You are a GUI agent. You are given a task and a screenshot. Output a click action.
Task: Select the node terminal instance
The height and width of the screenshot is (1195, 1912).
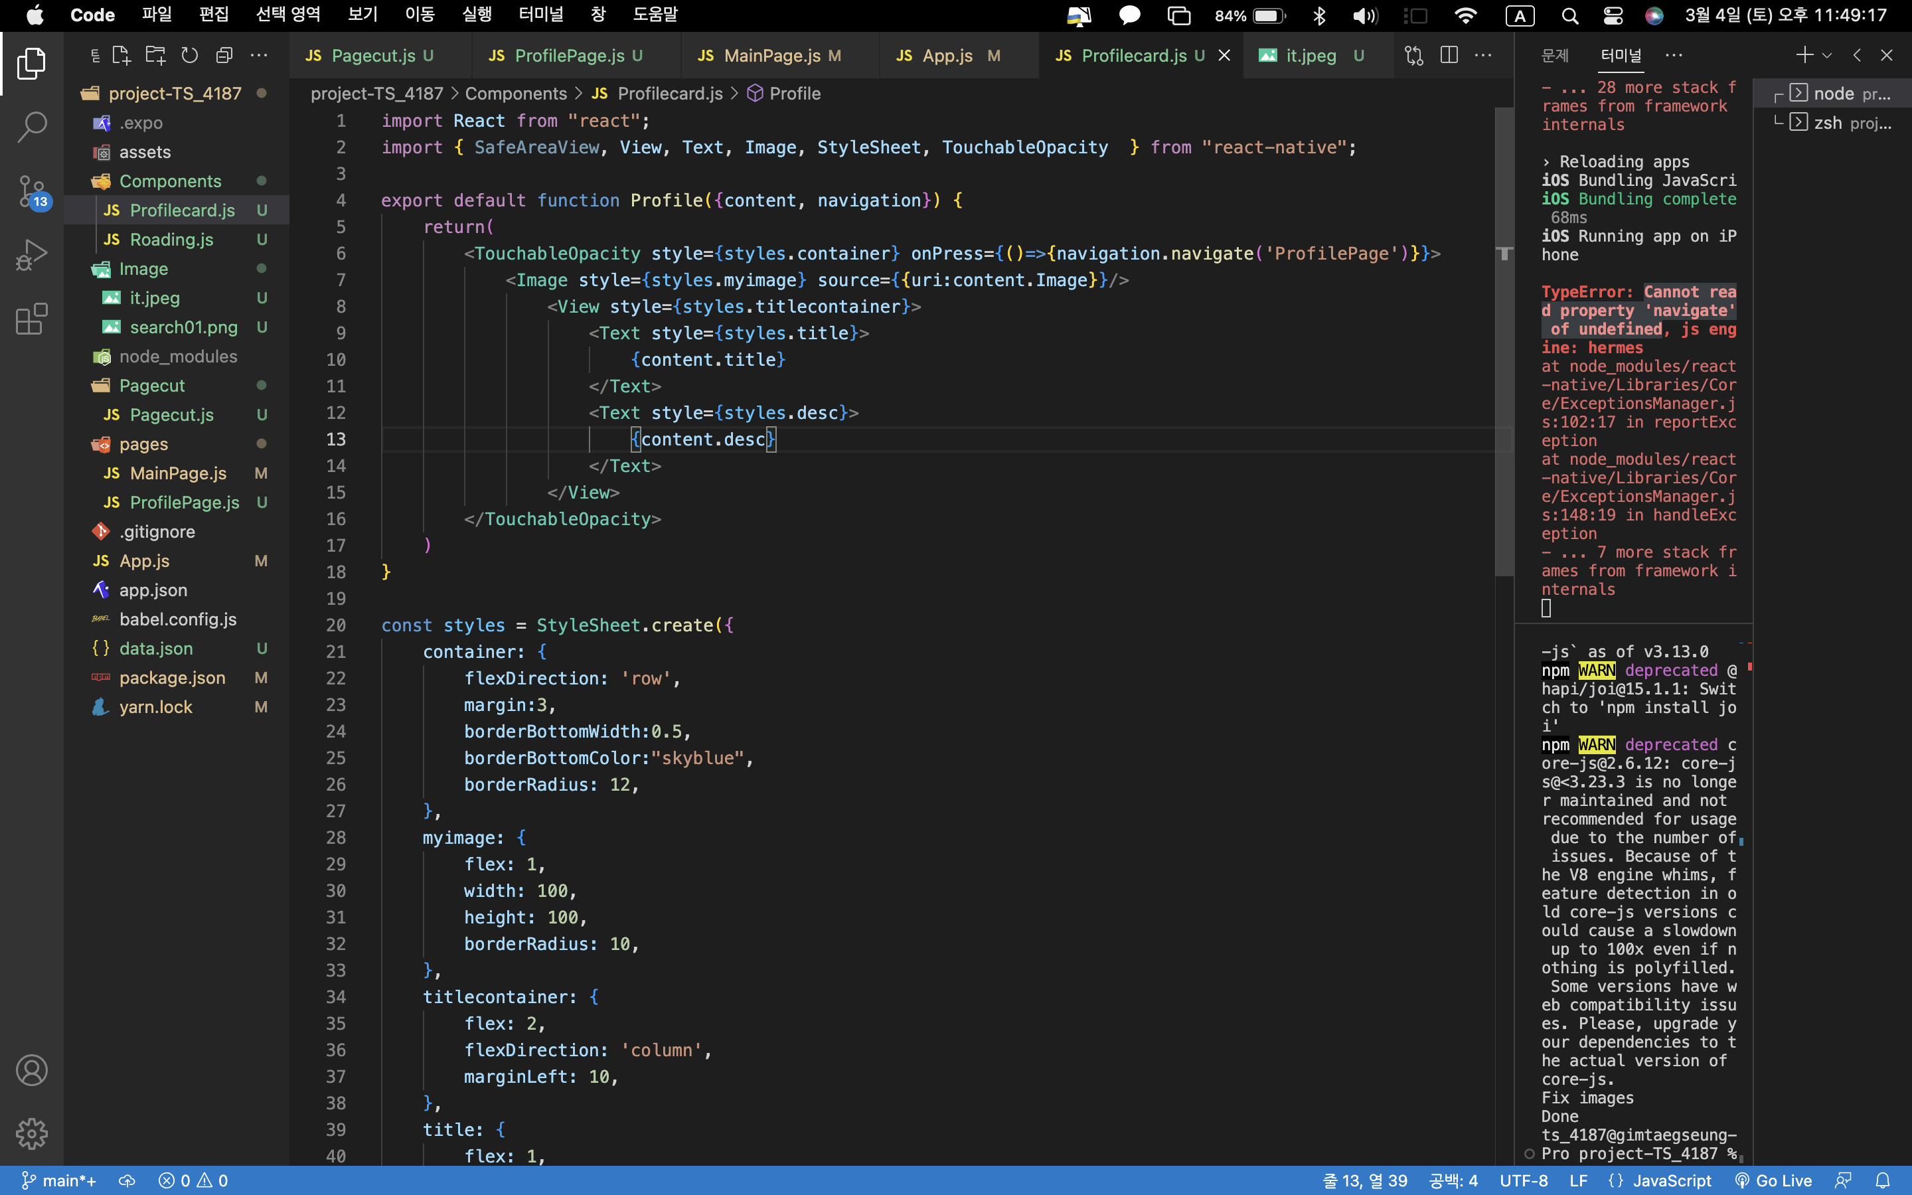point(1833,93)
